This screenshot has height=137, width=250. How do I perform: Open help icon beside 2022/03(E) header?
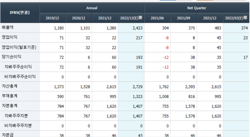click(245, 17)
